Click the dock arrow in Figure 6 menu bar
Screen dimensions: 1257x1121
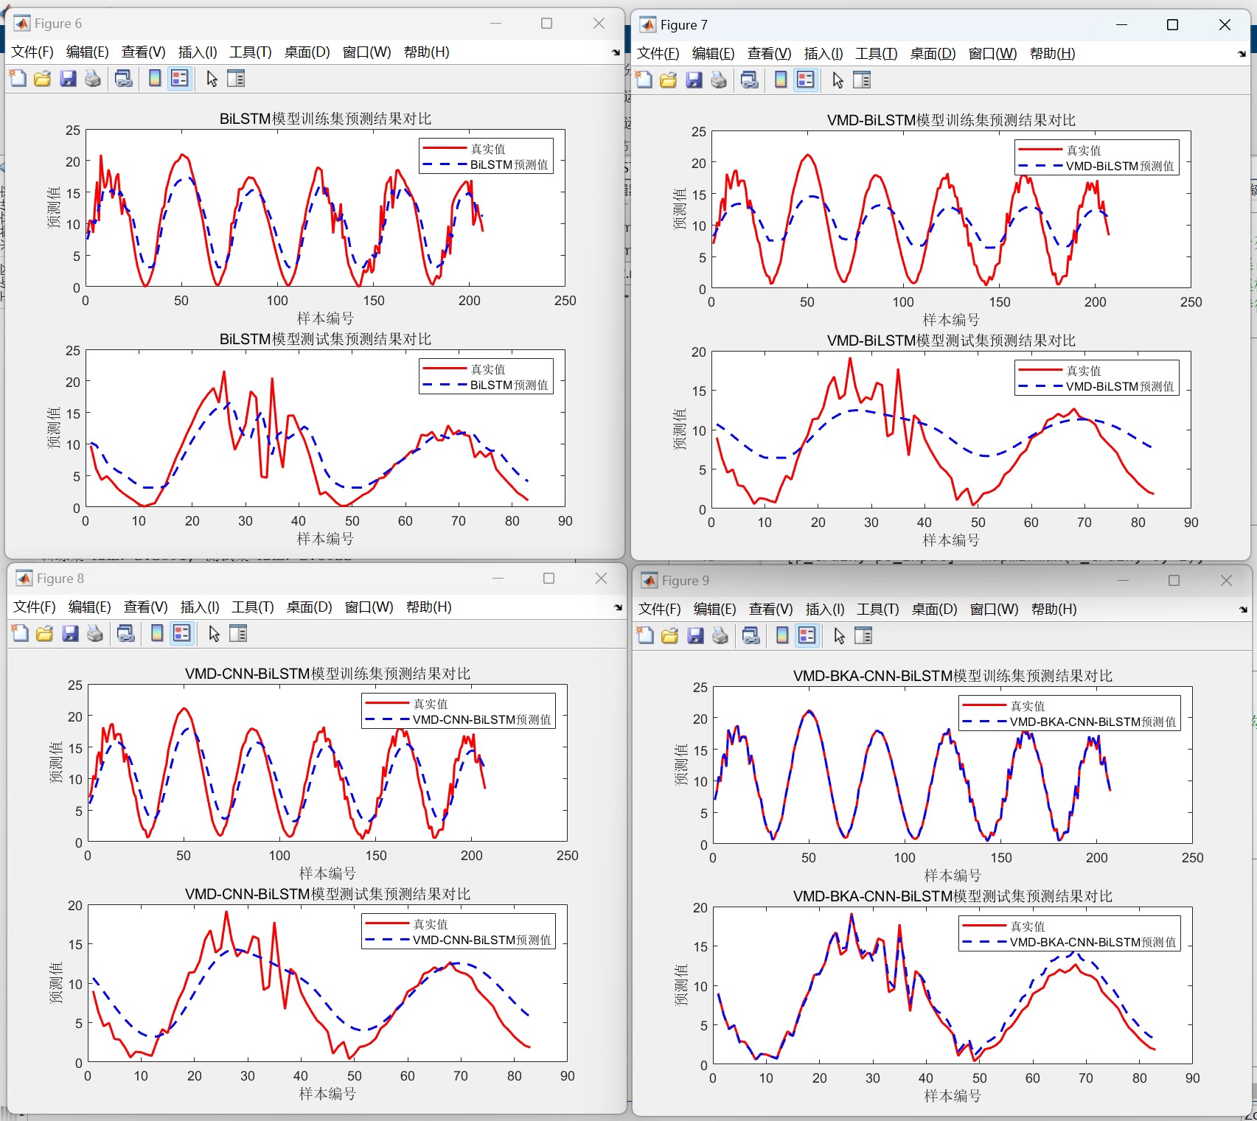pyautogui.click(x=616, y=52)
